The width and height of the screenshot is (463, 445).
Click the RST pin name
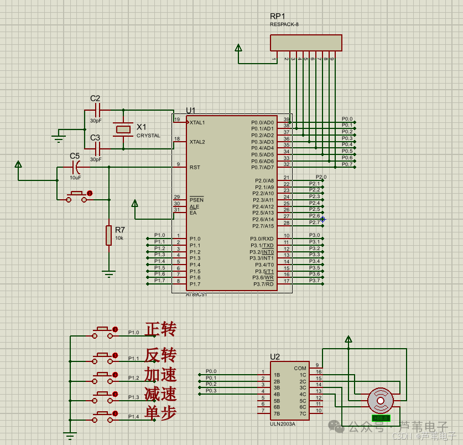(195, 167)
